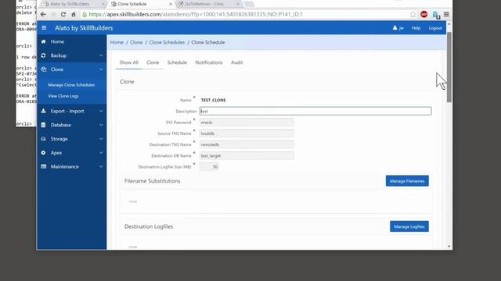
Task: Click the Destination DB Name field
Action: pyautogui.click(x=247, y=156)
